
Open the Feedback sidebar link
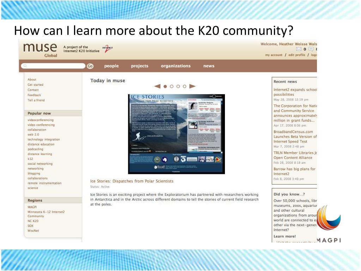[34, 95]
